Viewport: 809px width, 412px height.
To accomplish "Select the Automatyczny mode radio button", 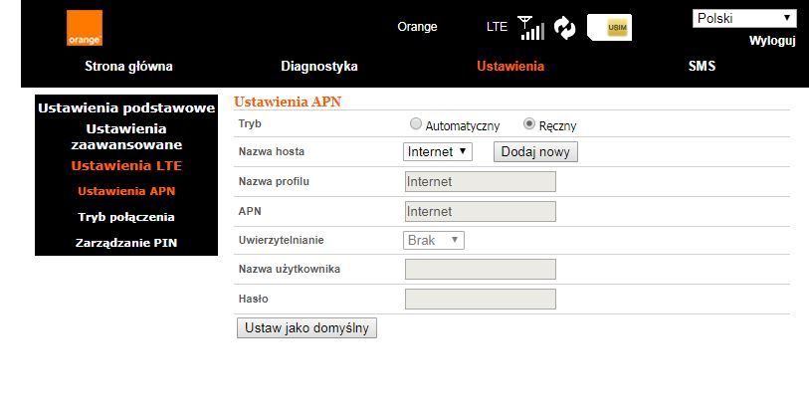I will pyautogui.click(x=416, y=124).
